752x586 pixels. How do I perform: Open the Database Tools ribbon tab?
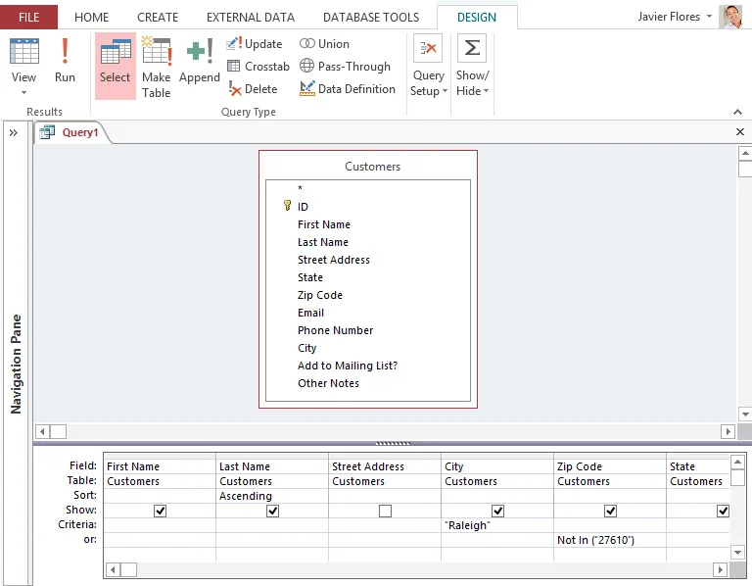point(370,17)
